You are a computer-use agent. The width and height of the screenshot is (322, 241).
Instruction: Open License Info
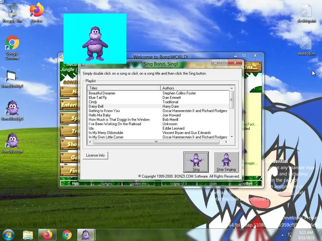[x=95, y=155]
